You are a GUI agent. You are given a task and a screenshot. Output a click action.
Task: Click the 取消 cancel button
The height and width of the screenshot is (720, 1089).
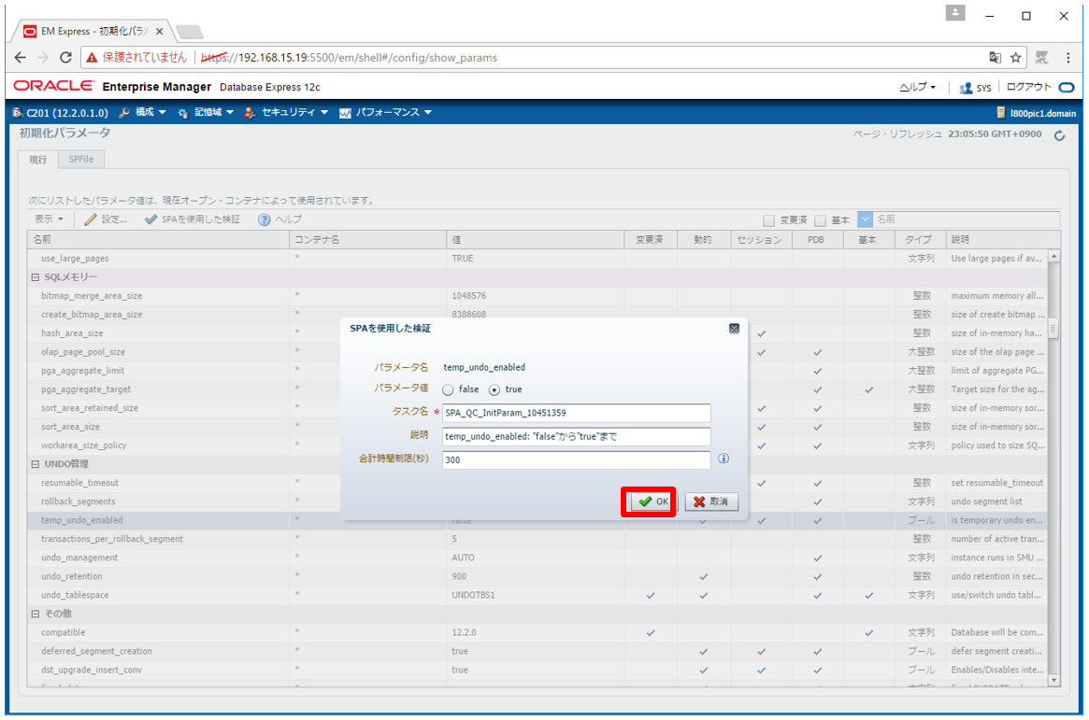tap(711, 501)
